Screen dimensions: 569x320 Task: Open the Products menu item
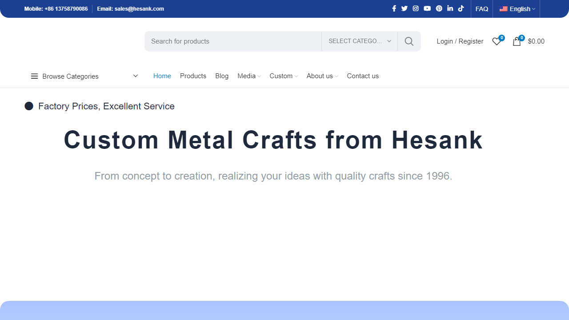coord(193,76)
